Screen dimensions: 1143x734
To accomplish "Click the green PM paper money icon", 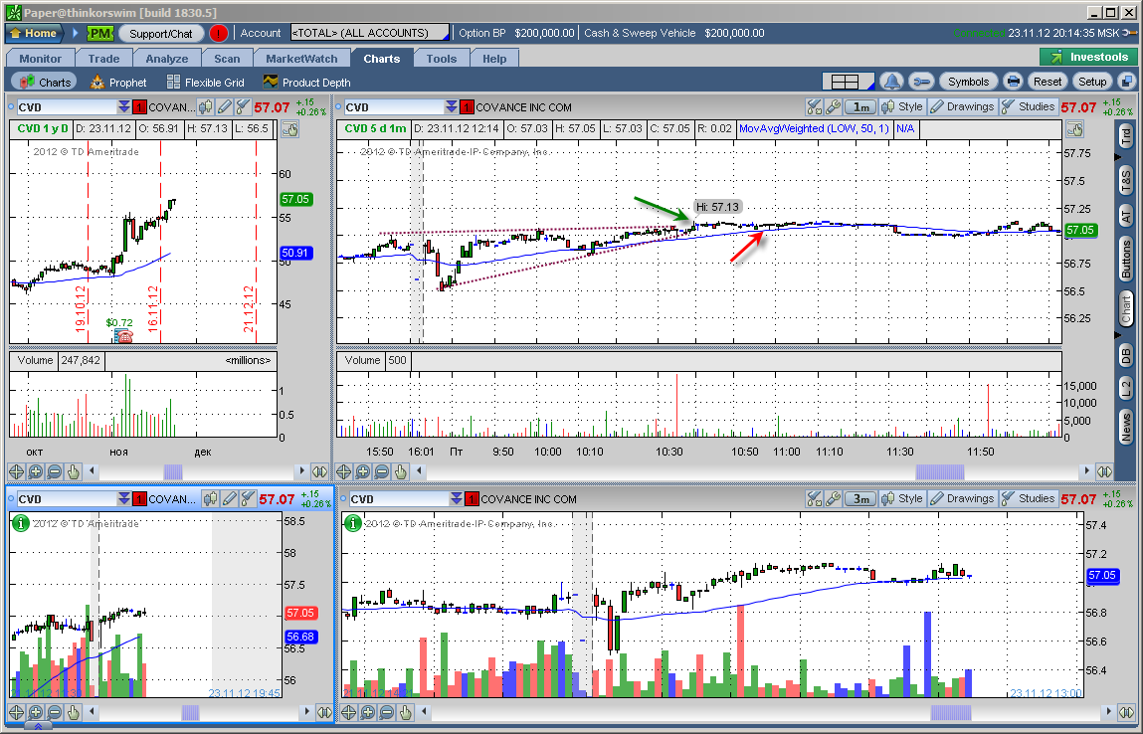I will coord(99,33).
